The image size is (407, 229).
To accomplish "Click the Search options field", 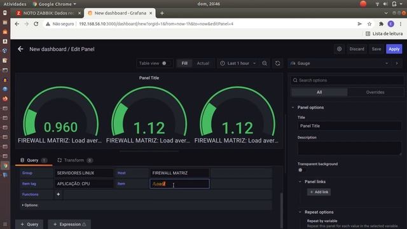I will pyautogui.click(x=347, y=80).
